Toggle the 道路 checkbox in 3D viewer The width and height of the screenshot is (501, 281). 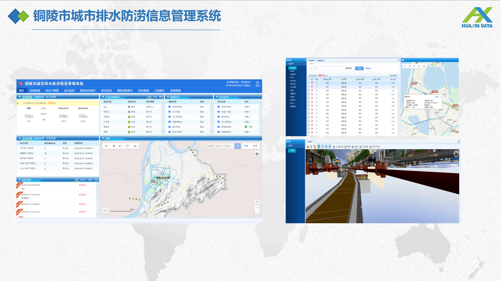click(352, 147)
